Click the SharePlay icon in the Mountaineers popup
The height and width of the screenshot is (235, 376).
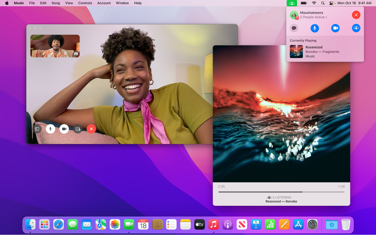point(356,28)
